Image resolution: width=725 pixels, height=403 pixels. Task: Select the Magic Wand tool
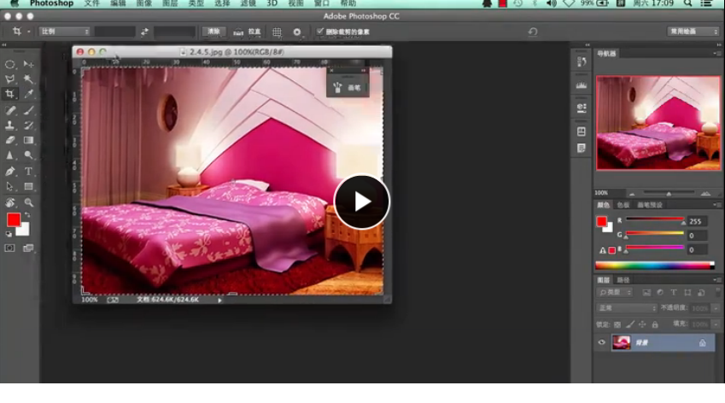[29, 79]
